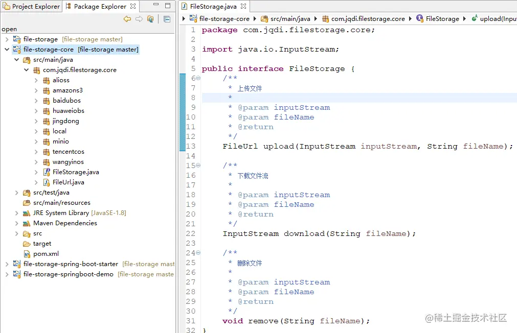Click the alioss package icon
Image resolution: width=517 pixels, height=333 pixels.
[x=47, y=80]
